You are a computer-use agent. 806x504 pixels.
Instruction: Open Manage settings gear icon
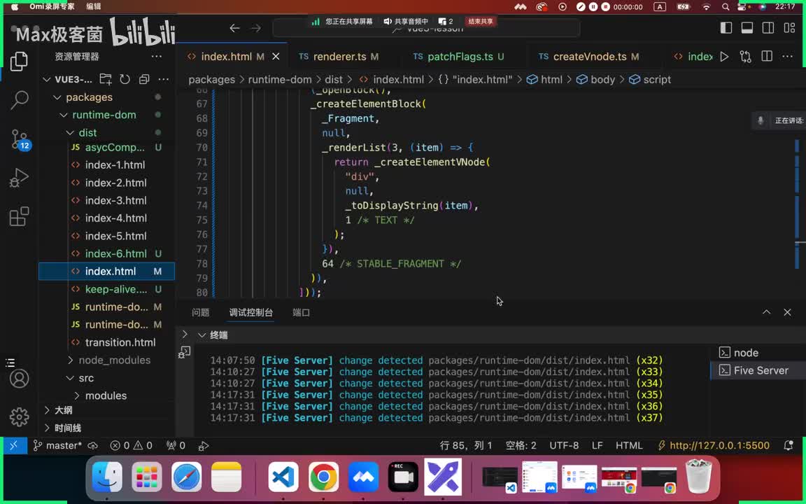(20, 417)
